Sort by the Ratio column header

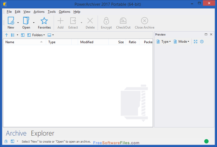pos(132,42)
